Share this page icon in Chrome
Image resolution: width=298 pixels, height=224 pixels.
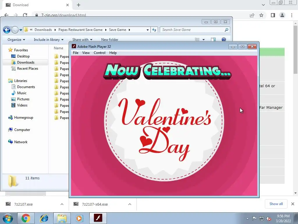252,15
